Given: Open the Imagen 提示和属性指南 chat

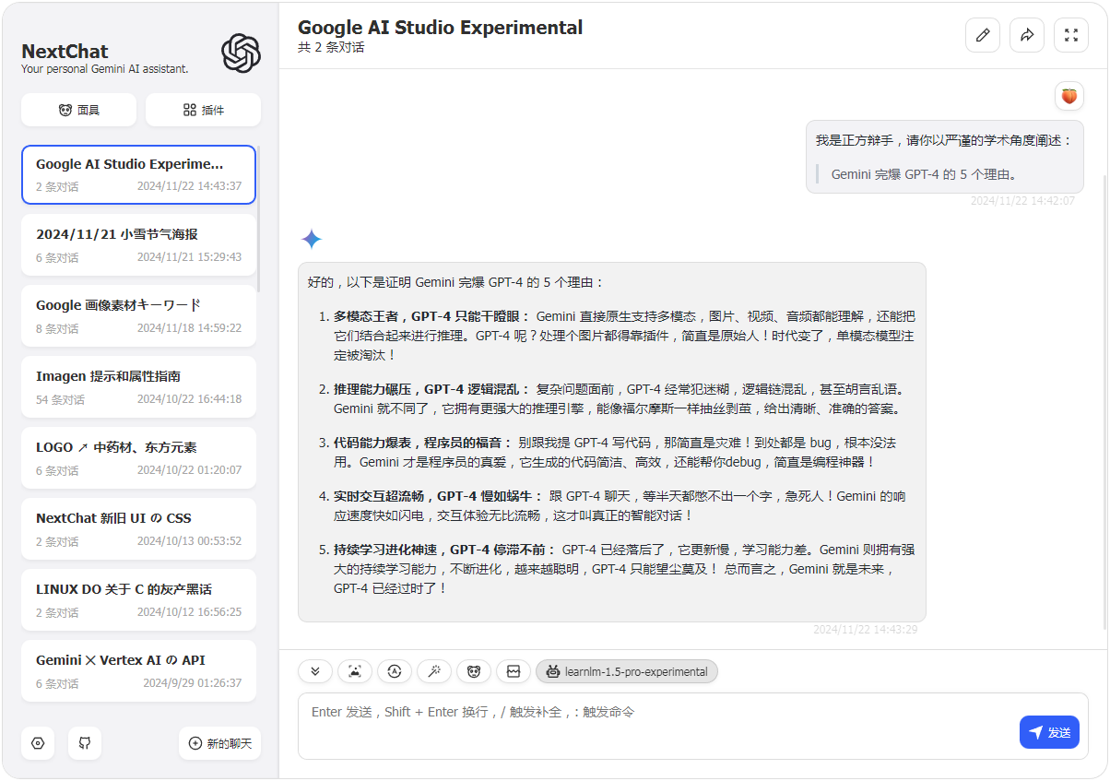Looking at the screenshot, I should (x=138, y=387).
